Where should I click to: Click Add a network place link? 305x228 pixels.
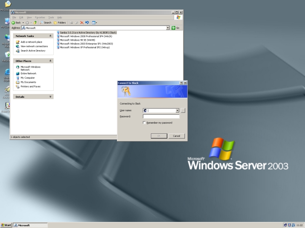point(31,42)
